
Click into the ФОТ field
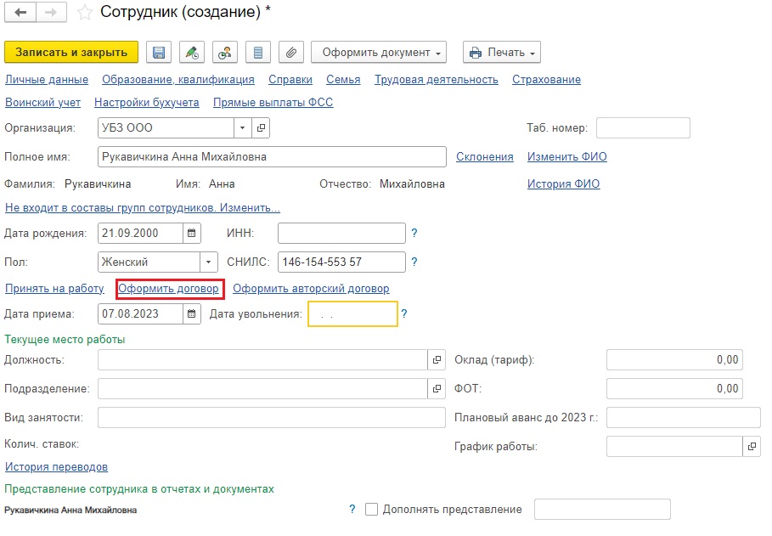click(x=674, y=389)
